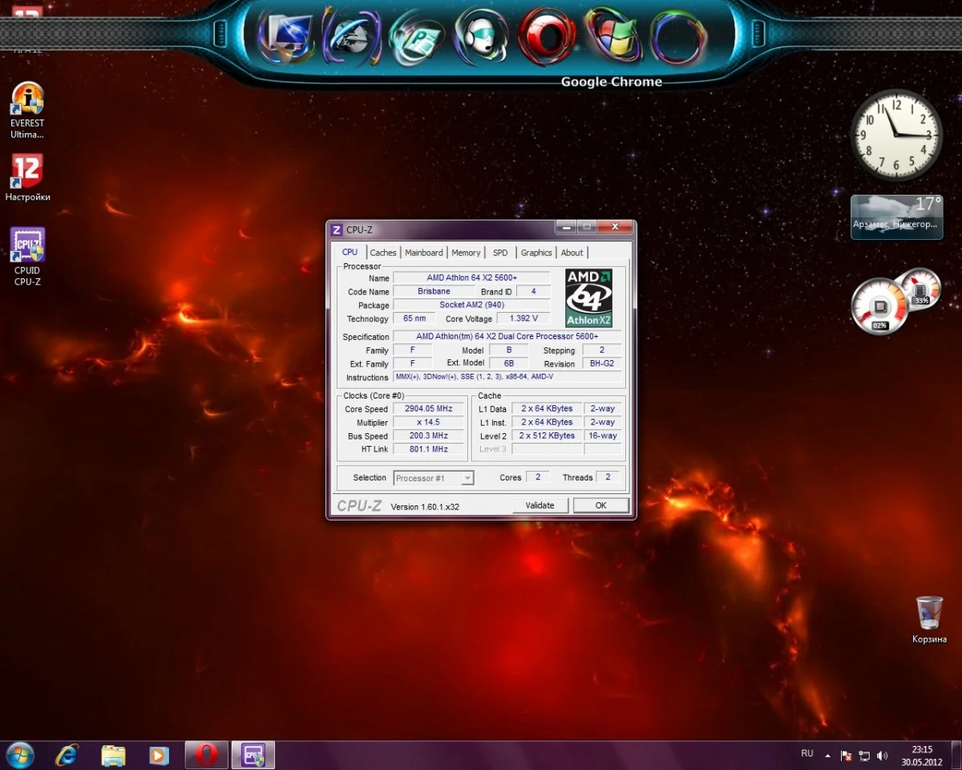
Task: Show hidden system tray icons arrow
Action: 828,756
